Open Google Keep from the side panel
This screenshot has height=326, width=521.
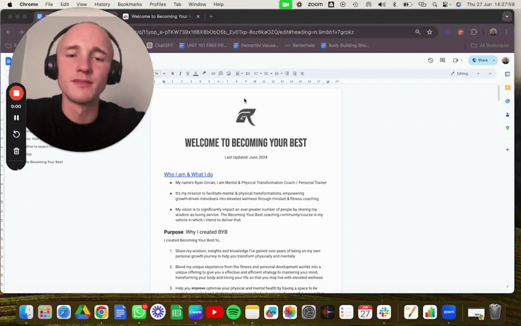(x=507, y=87)
